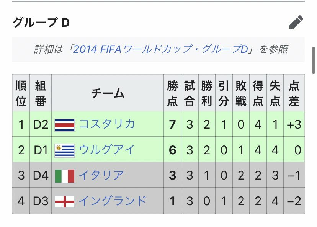The width and height of the screenshot is (317, 227).
Task: Click the pencil edit icon for グループ D
Action: (296, 22)
